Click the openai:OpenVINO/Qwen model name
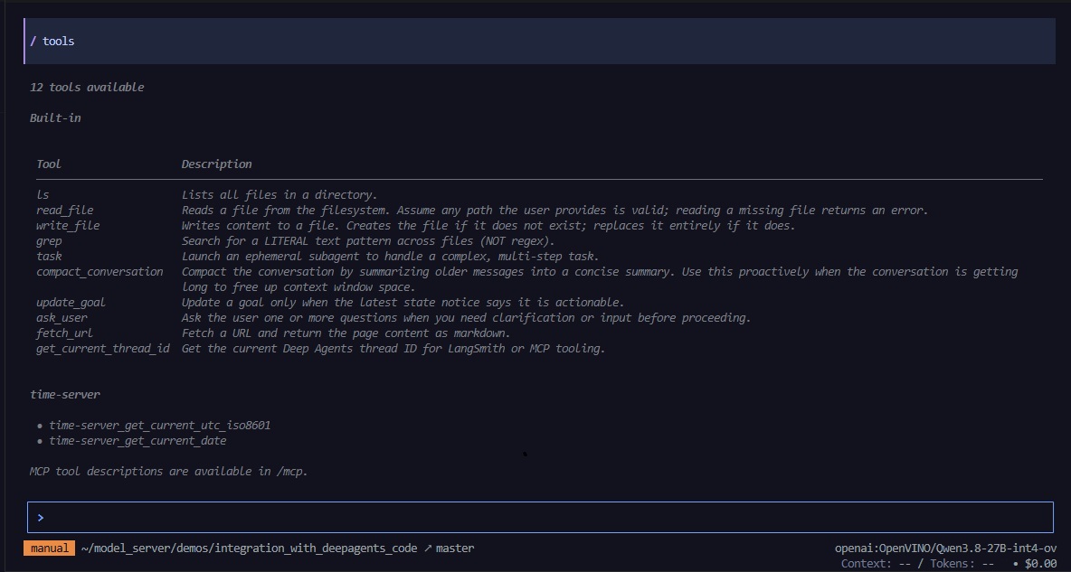This screenshot has height=572, width=1071. click(x=946, y=549)
